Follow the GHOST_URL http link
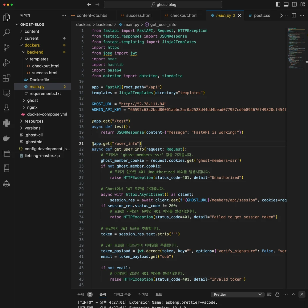 (143, 104)
